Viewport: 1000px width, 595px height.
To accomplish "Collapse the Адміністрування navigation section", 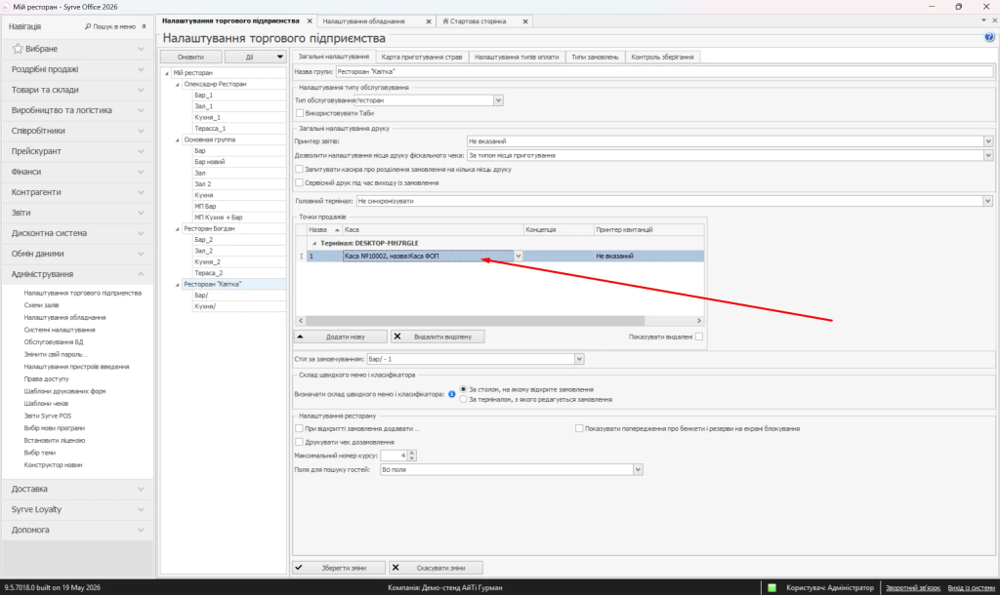I will (x=141, y=274).
